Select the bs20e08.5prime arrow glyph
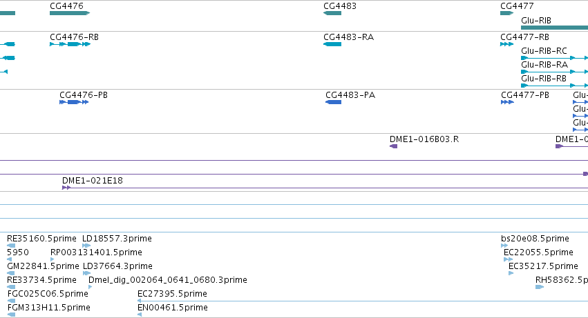Screen dimensions: 588x318 [x=504, y=246]
